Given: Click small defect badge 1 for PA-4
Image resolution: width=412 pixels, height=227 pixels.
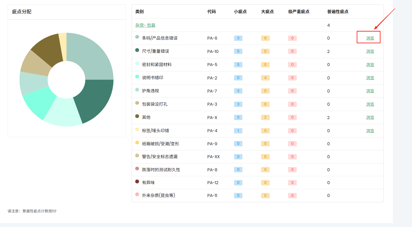Looking at the screenshot, I should (238, 131).
